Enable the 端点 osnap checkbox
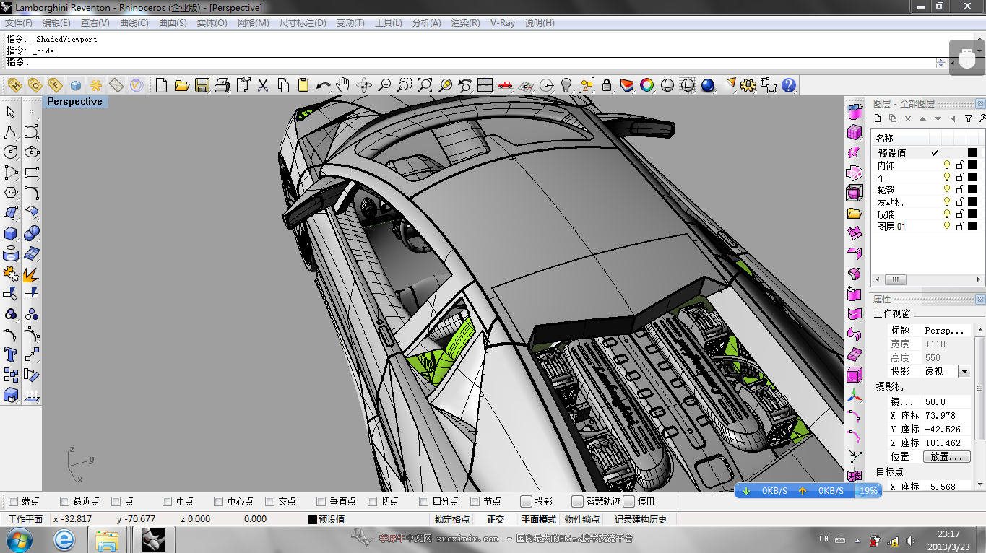 13,501
